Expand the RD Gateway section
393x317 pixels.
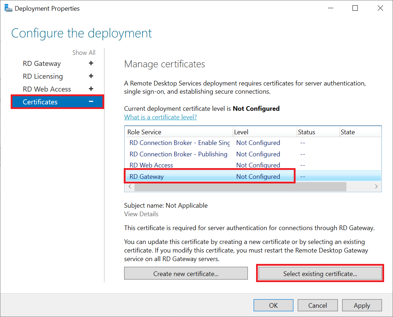(x=91, y=63)
